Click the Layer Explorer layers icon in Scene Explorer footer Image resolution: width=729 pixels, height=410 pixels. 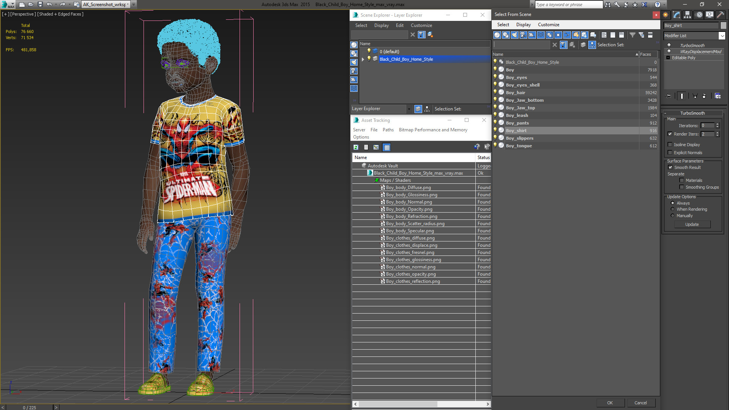tap(418, 109)
